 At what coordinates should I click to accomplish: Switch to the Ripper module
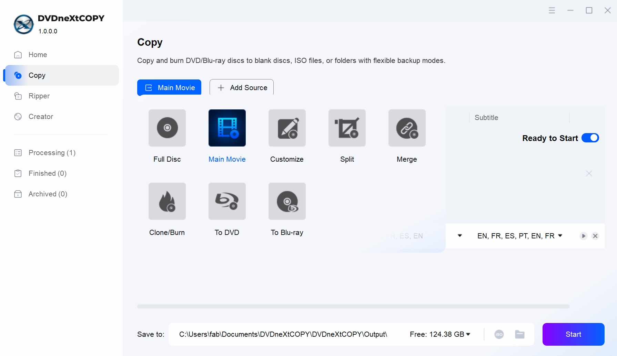[x=62, y=96]
